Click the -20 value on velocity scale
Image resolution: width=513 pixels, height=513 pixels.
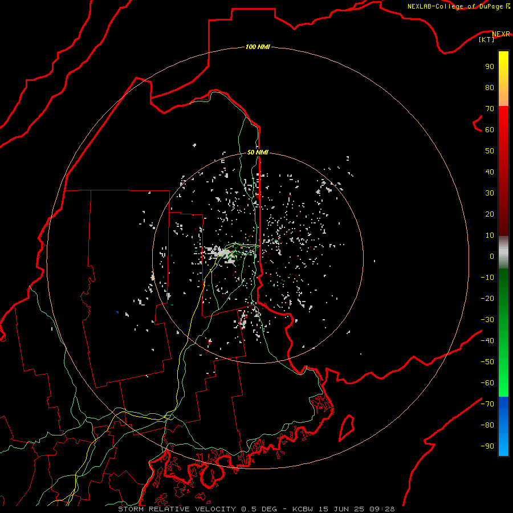pos(487,298)
